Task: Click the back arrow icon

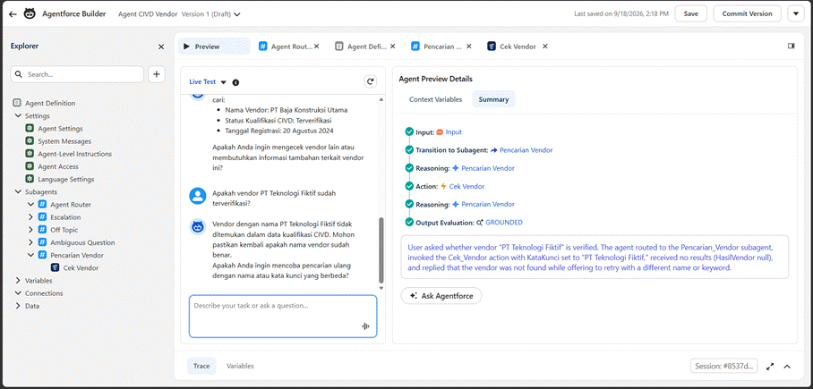Action: (13, 14)
